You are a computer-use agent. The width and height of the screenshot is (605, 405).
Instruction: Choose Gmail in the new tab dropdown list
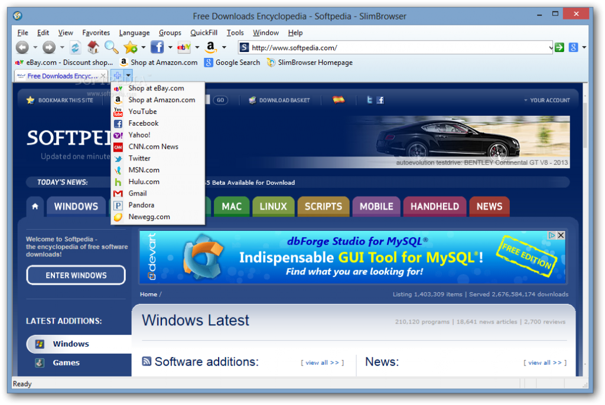tap(138, 193)
